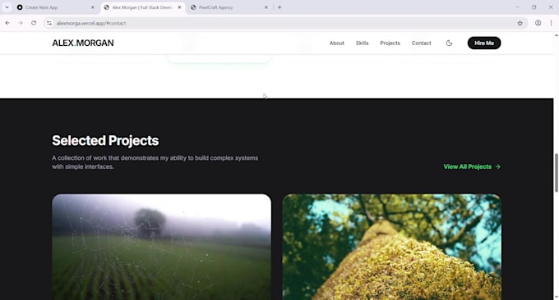Open the Skills nav link
Image resolution: width=559 pixels, height=300 pixels.
click(362, 43)
